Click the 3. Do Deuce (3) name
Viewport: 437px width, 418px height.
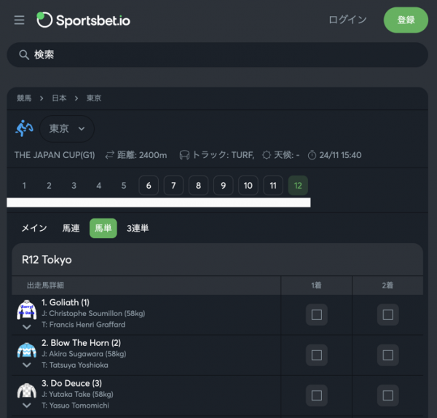click(x=71, y=383)
